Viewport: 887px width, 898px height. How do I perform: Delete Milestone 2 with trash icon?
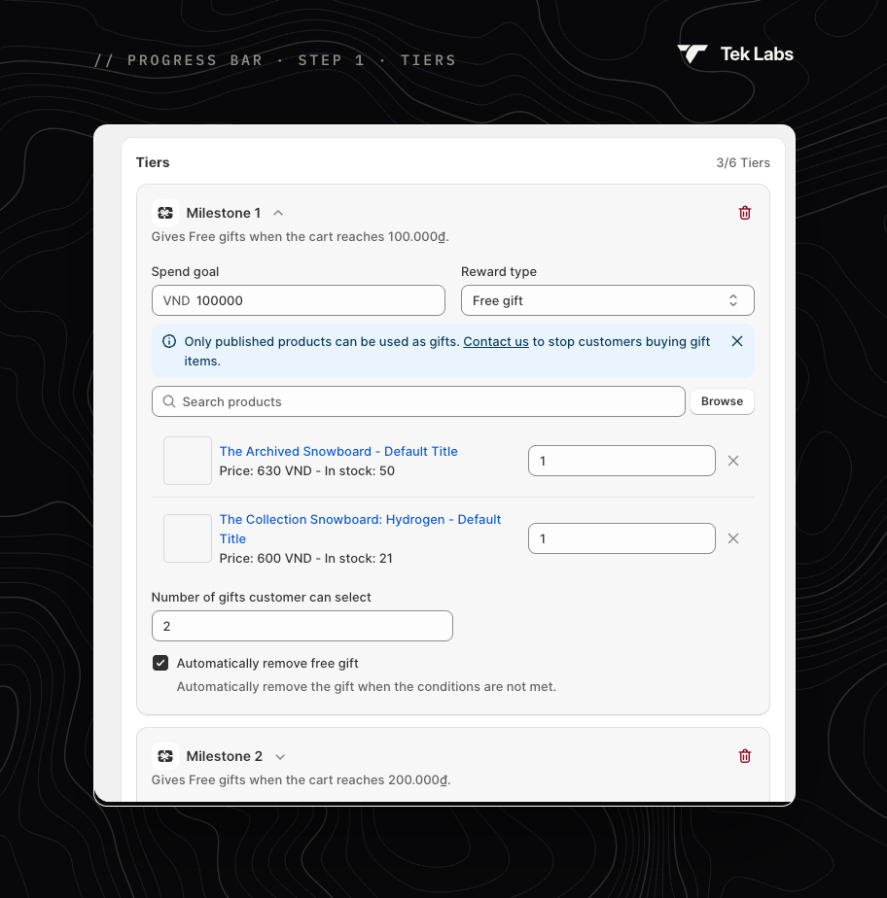pos(744,756)
